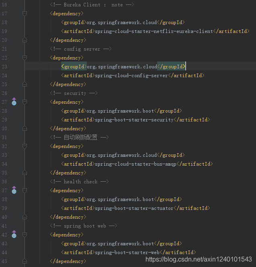Click spring-cloud-config-server artifactId text
Image resolution: width=256 pixels, height=267 pixels.
(131, 76)
